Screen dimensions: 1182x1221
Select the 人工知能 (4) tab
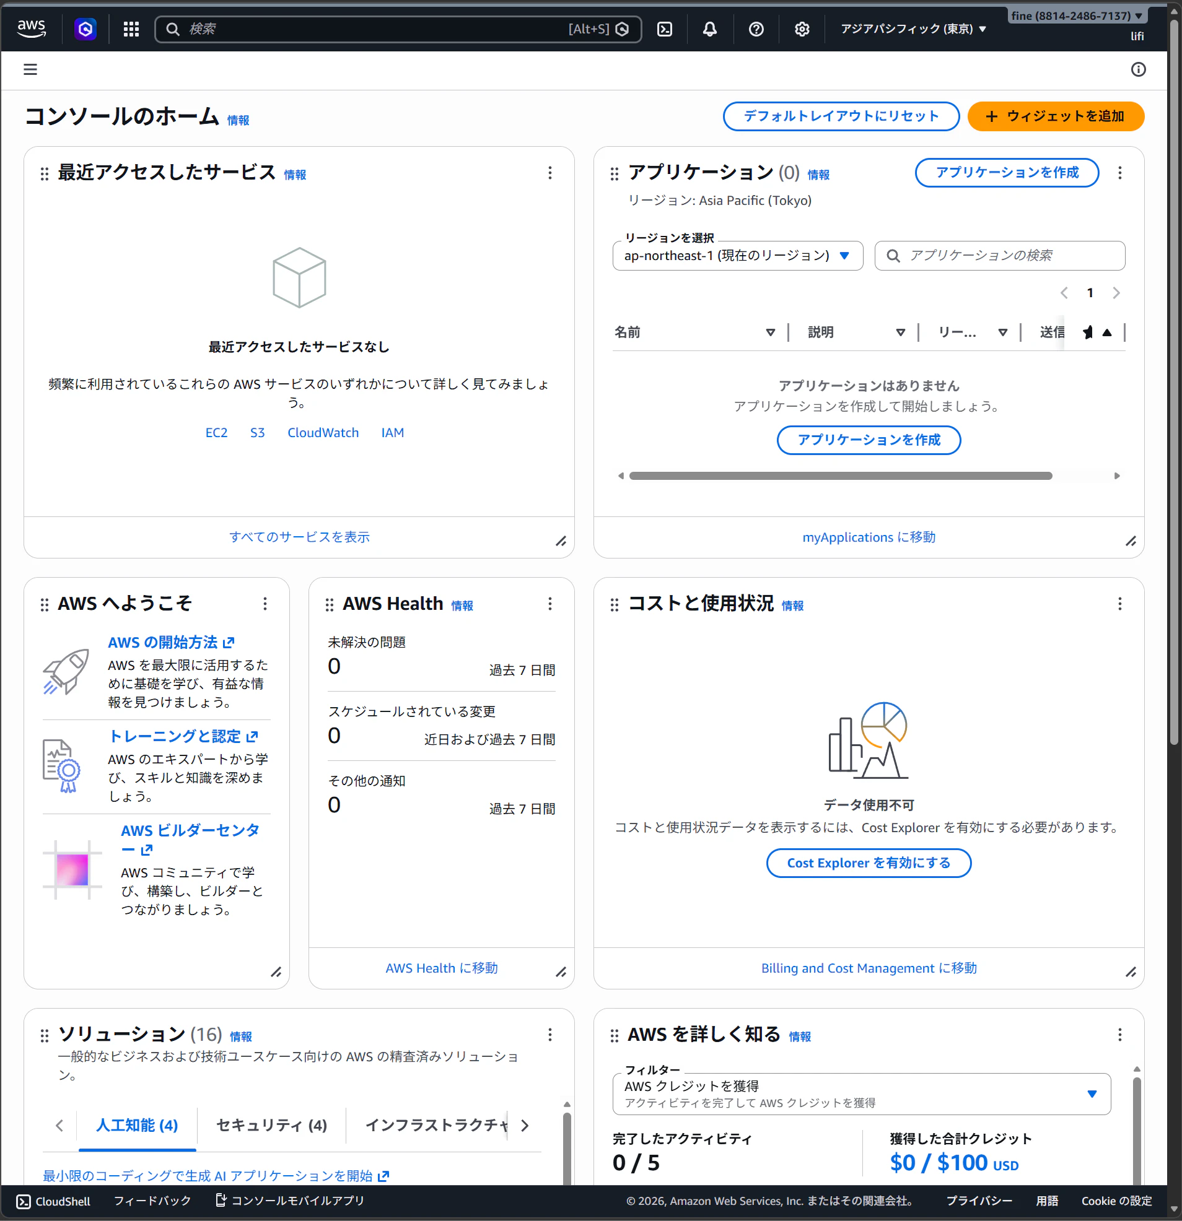tap(137, 1125)
